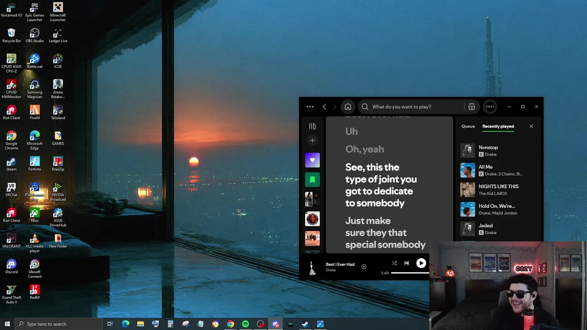
Task: Select Voicemod V3 desktop icon
Action: click(x=11, y=10)
